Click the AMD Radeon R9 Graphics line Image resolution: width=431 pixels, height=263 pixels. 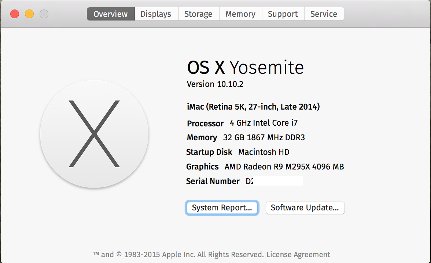click(x=265, y=167)
